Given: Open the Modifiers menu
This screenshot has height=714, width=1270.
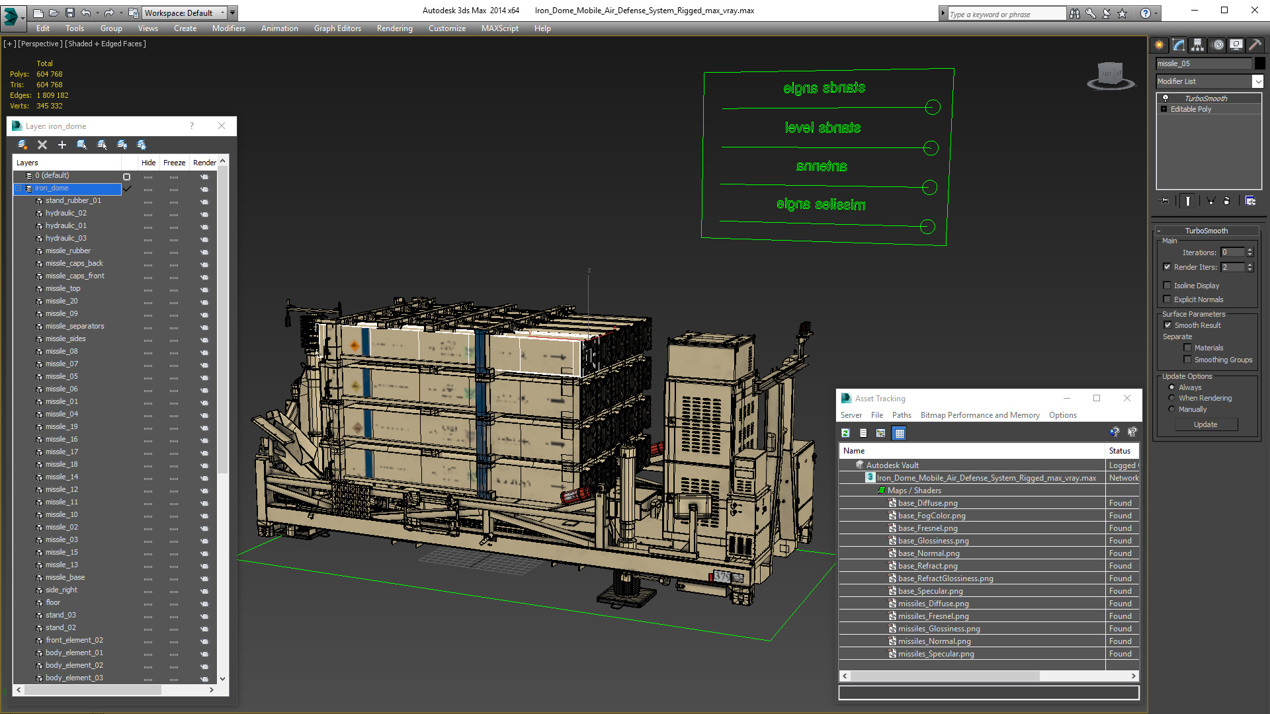Looking at the screenshot, I should 229,28.
